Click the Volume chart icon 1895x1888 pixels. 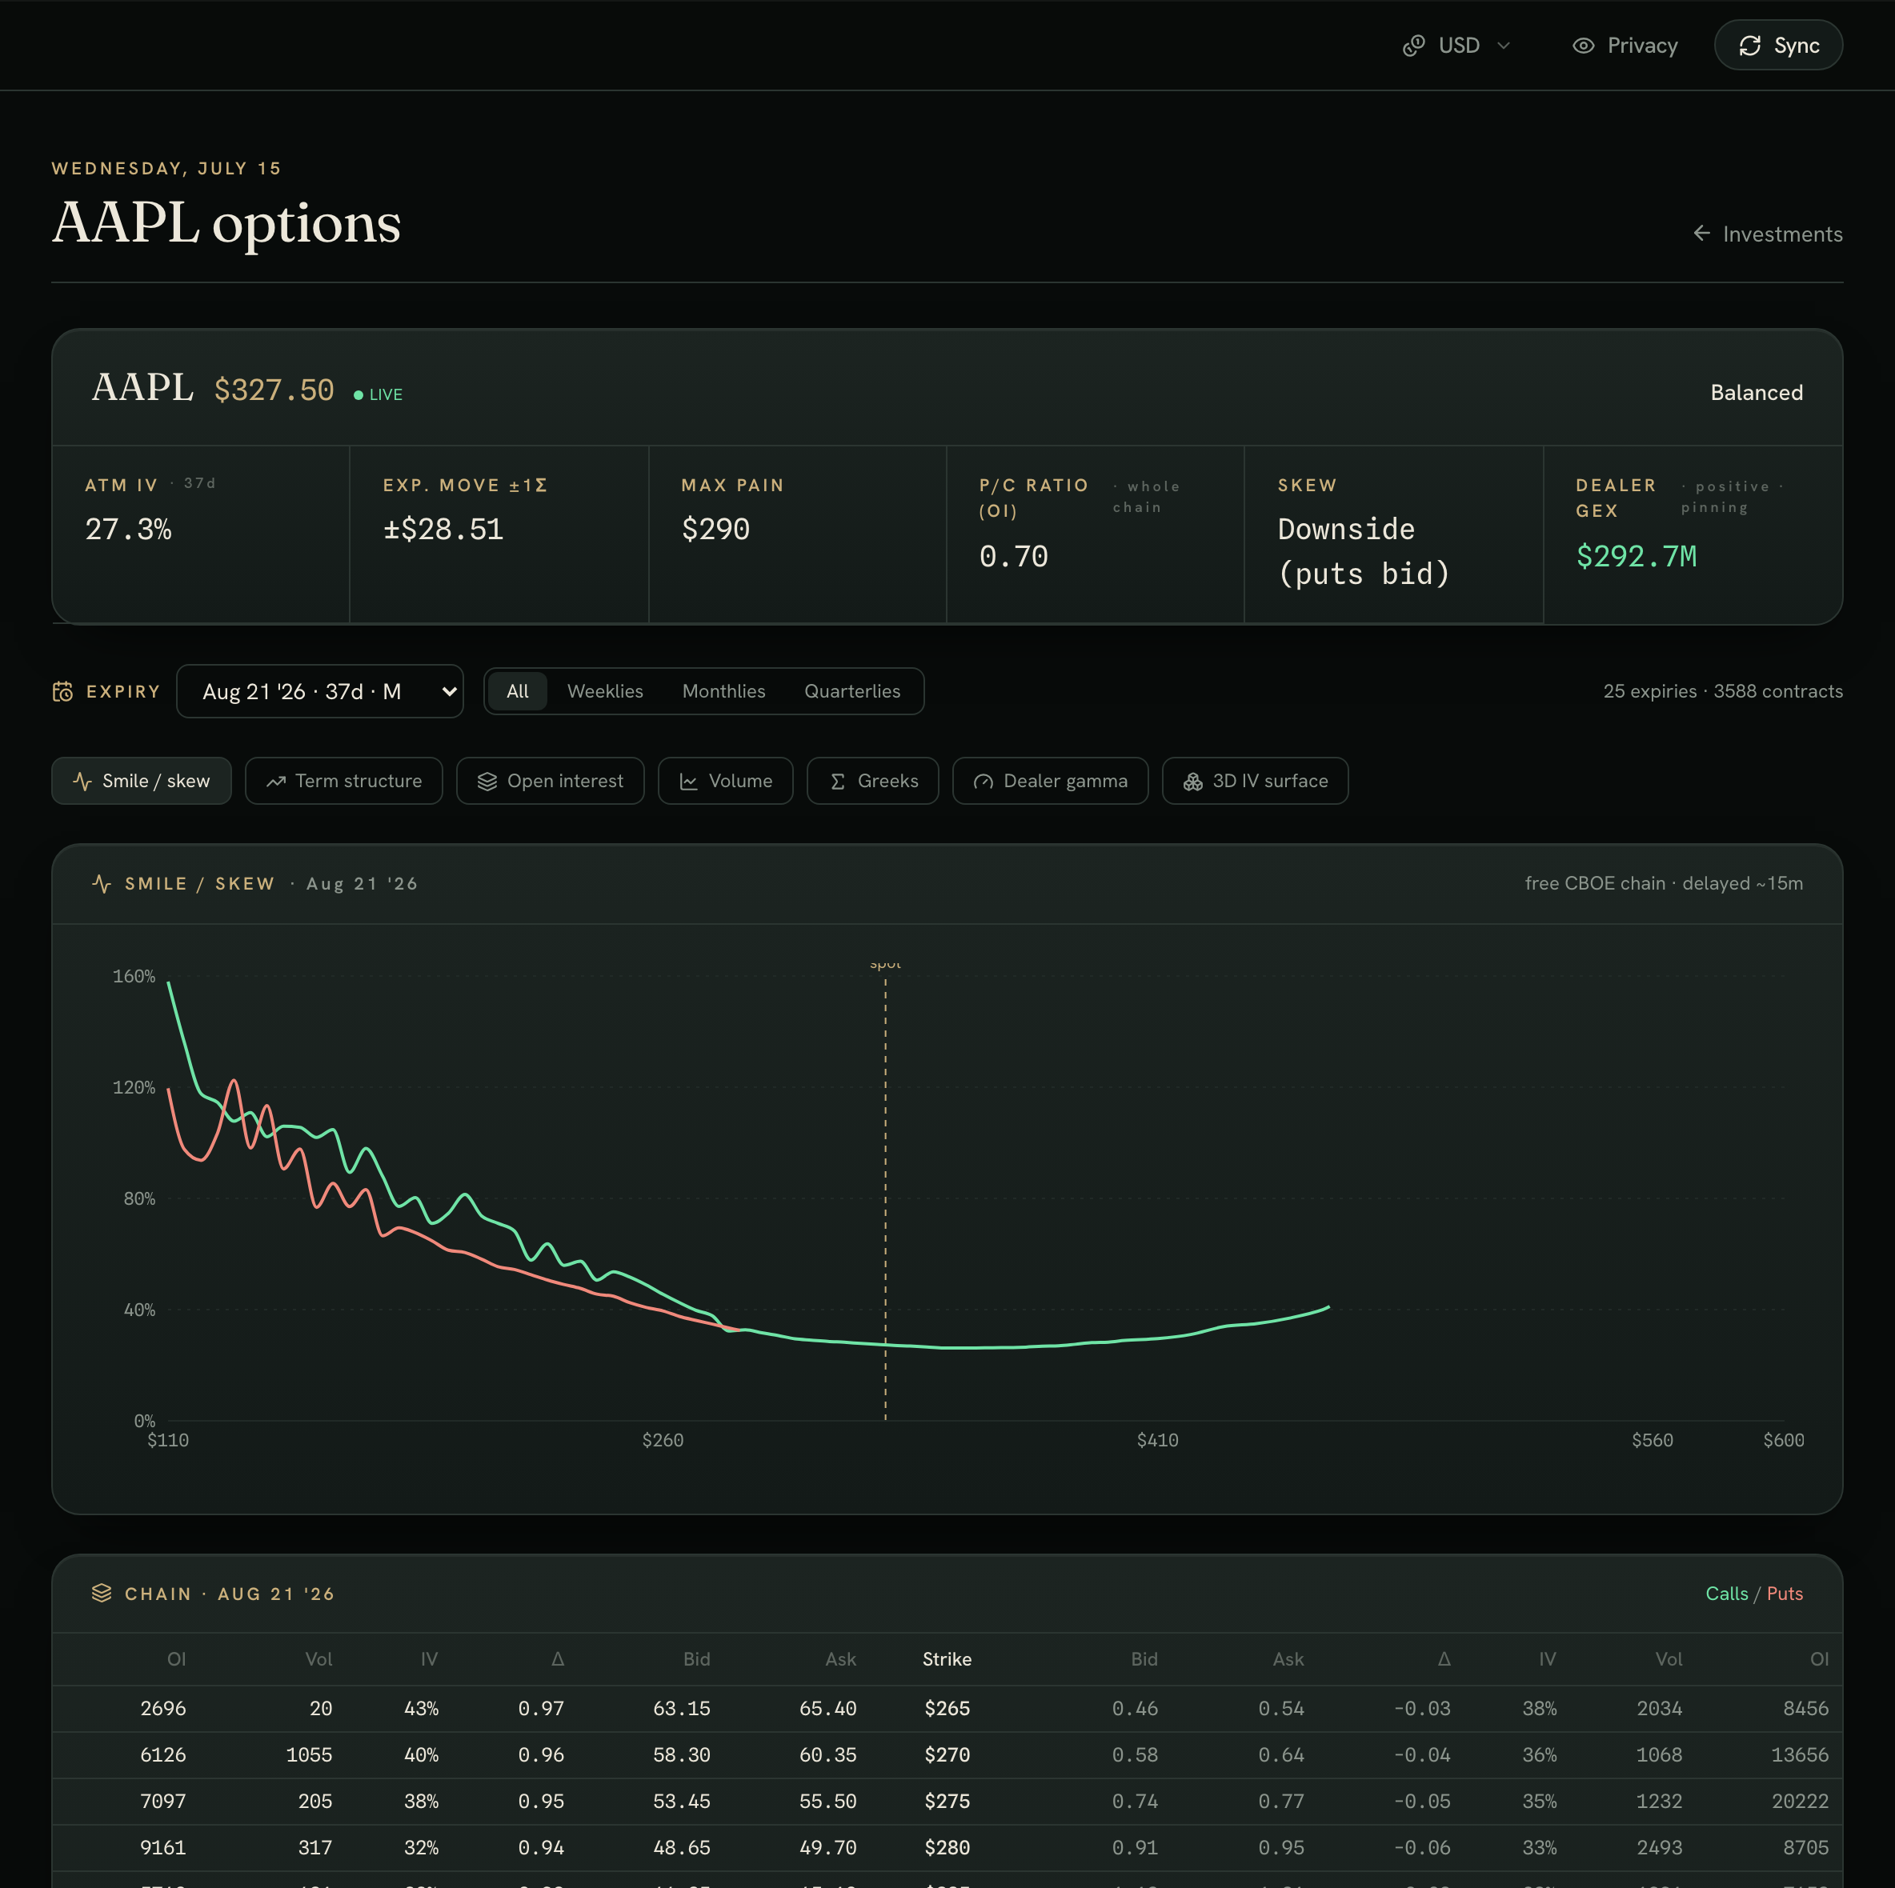[688, 781]
